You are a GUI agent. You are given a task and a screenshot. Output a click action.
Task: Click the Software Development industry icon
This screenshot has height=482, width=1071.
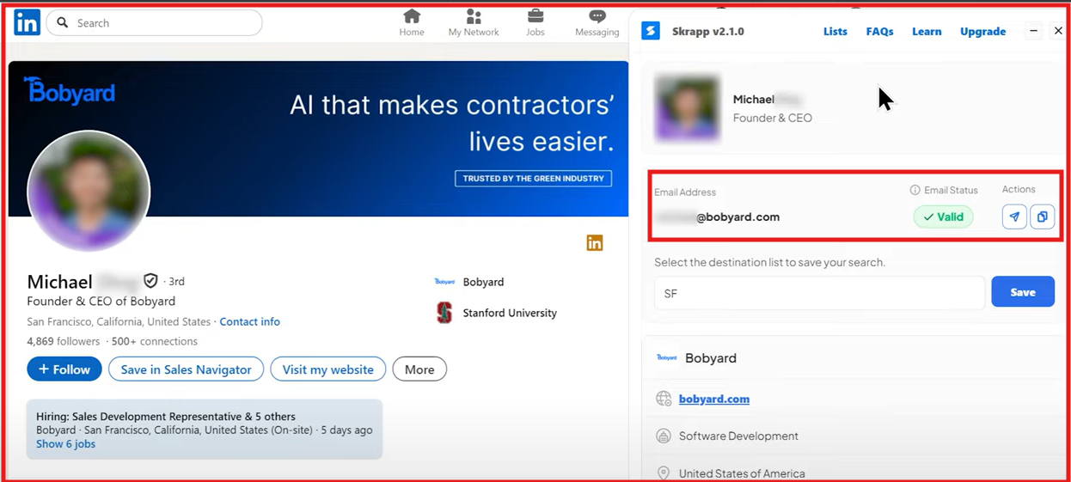click(664, 436)
